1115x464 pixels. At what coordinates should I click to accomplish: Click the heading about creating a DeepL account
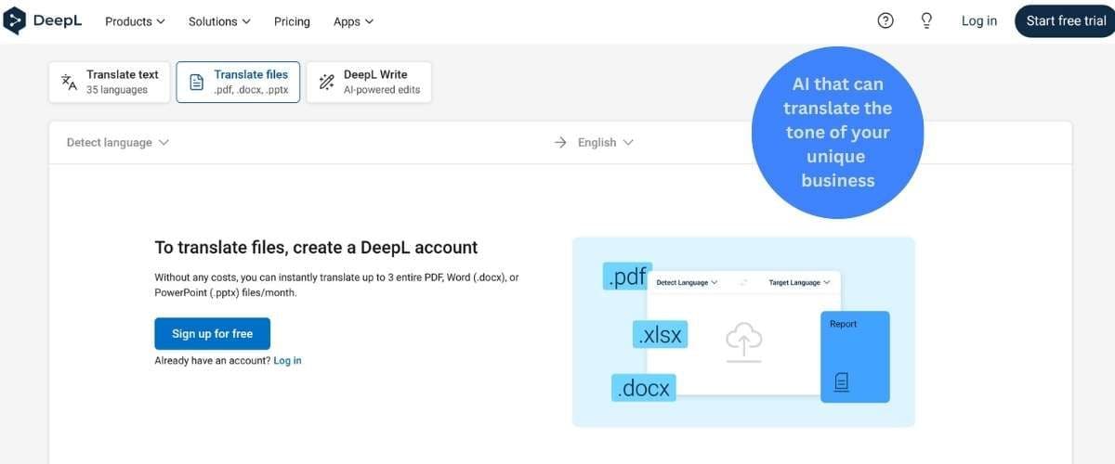(x=316, y=248)
